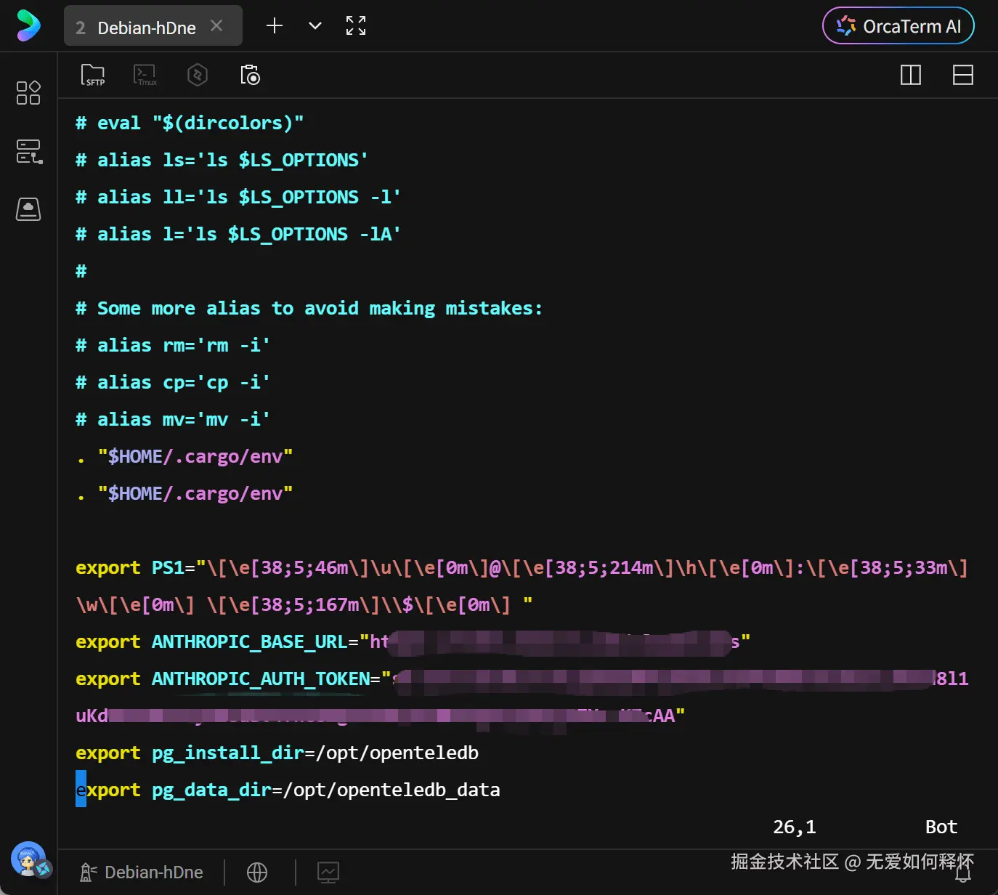Click the globe network icon
The image size is (998, 895).
257,872
